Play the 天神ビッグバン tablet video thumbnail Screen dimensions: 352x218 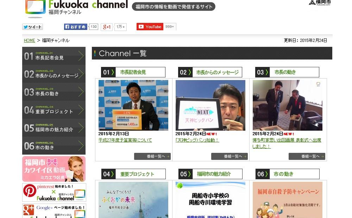tap(210, 105)
